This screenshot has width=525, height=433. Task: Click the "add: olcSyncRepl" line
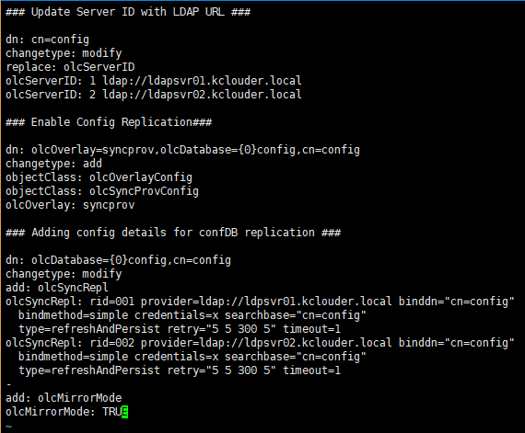coord(57,288)
